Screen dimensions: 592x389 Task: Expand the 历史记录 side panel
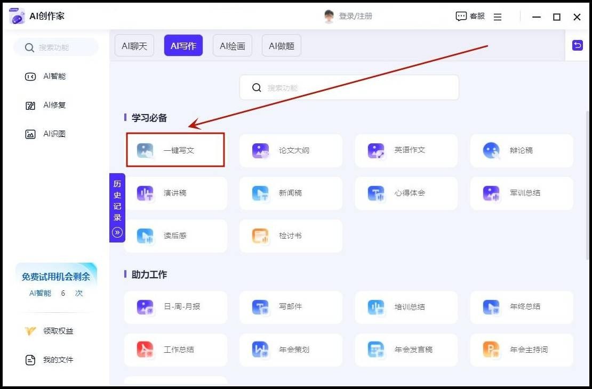[x=117, y=207]
